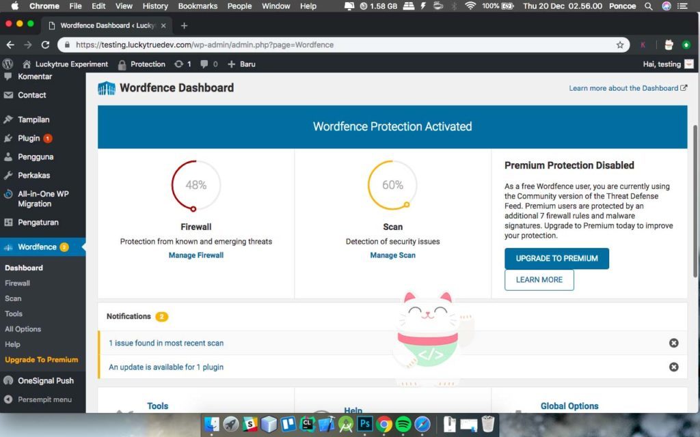Dismiss the scan issue notification
Screen dimensions: 700x437
pos(673,343)
